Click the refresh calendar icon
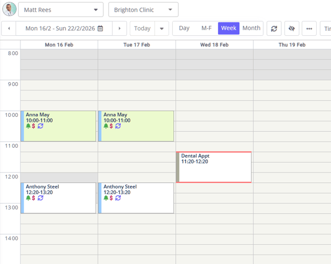 pos(274,29)
